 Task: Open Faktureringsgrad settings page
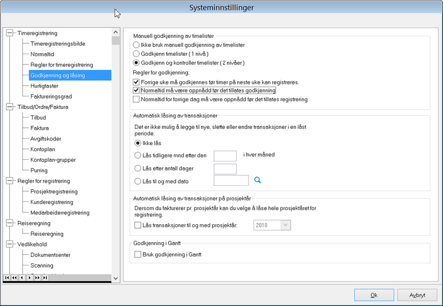(51, 96)
